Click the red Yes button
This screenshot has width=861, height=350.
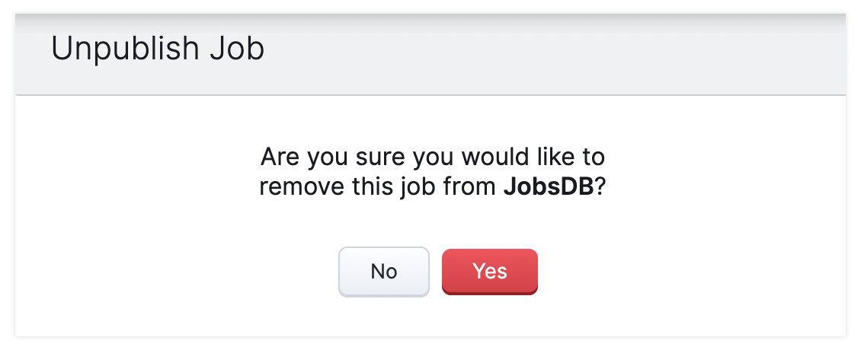click(x=489, y=271)
